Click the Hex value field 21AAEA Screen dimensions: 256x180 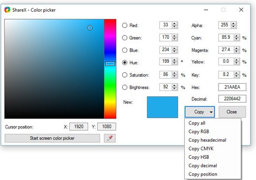click(232, 87)
